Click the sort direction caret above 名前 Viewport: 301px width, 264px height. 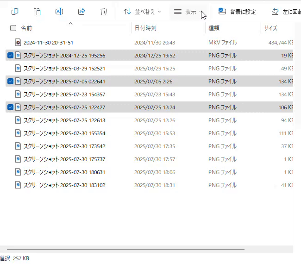[x=71, y=23]
